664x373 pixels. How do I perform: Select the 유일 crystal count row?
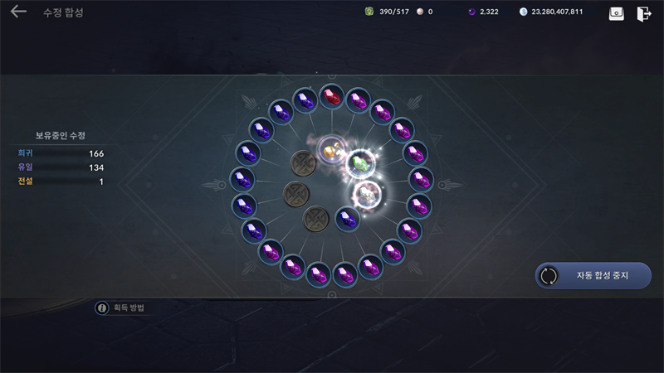61,167
